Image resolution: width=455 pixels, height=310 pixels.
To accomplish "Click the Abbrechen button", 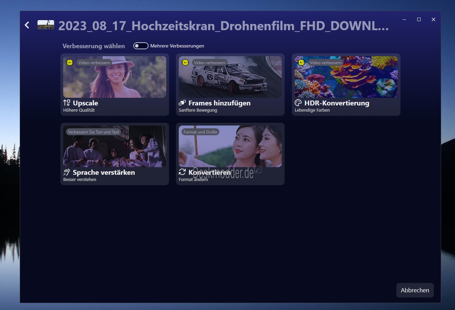I will click(415, 290).
